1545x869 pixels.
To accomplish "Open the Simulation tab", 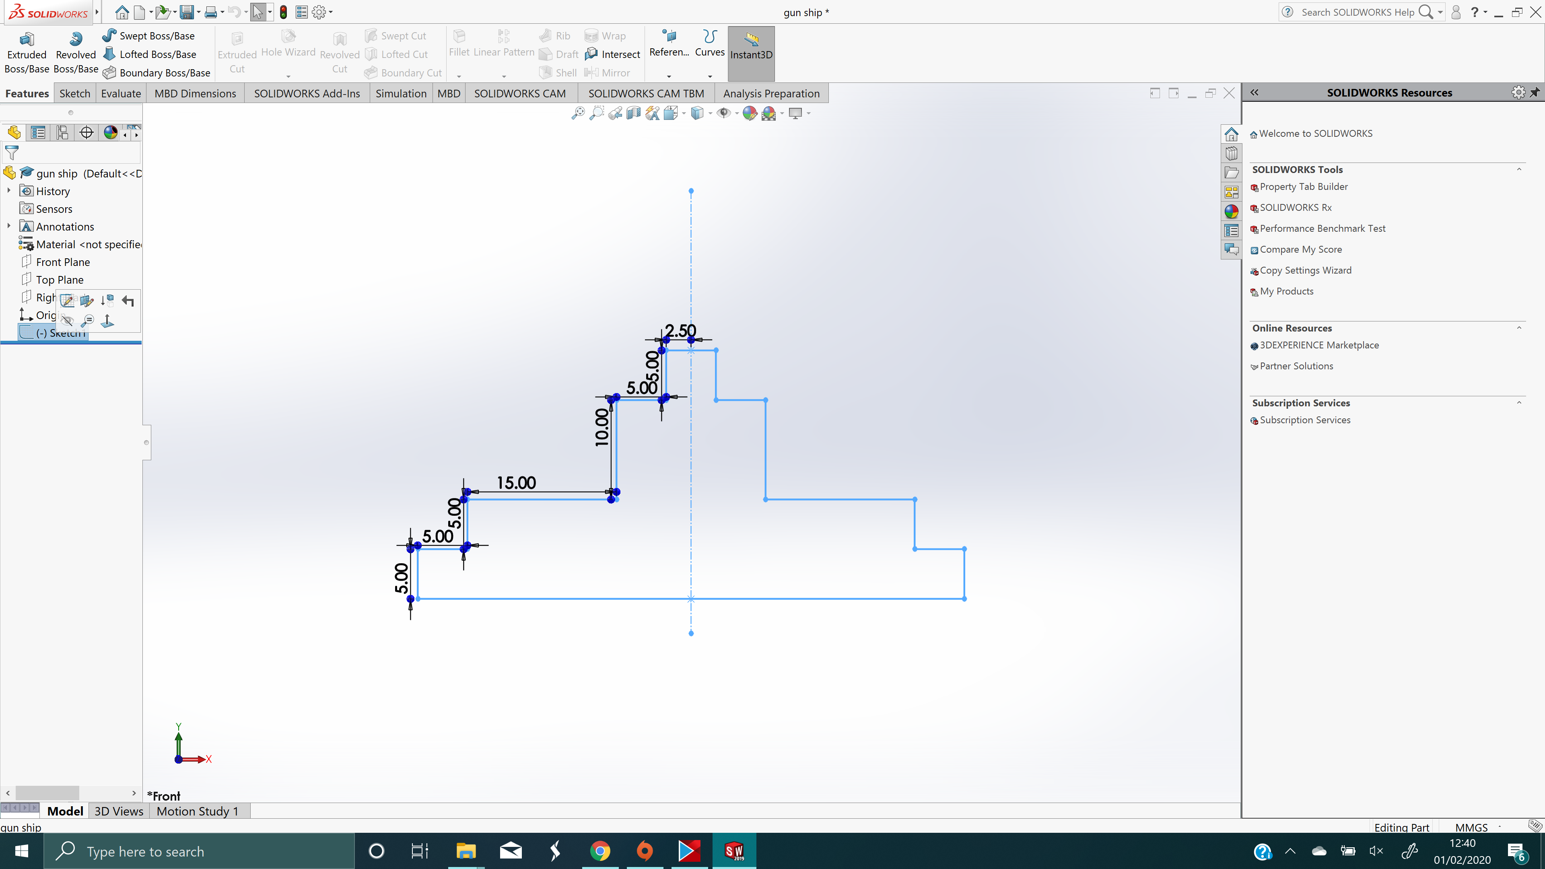I will pyautogui.click(x=401, y=94).
